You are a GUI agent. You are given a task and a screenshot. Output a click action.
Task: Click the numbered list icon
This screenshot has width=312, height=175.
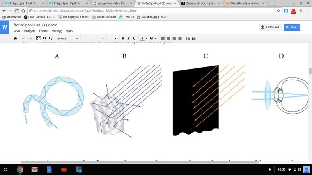(188, 38)
